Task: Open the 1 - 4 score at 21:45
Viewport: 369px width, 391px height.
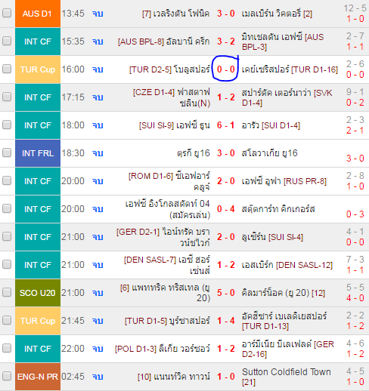Action: (x=226, y=321)
